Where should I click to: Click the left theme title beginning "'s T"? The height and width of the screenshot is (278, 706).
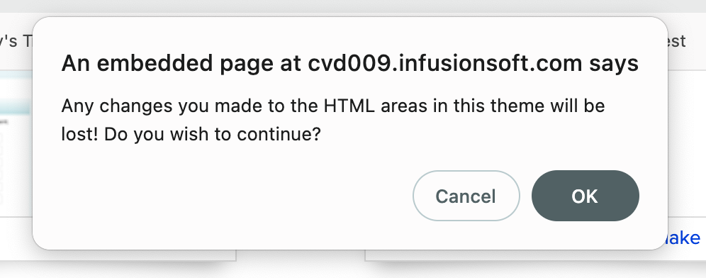click(16, 41)
